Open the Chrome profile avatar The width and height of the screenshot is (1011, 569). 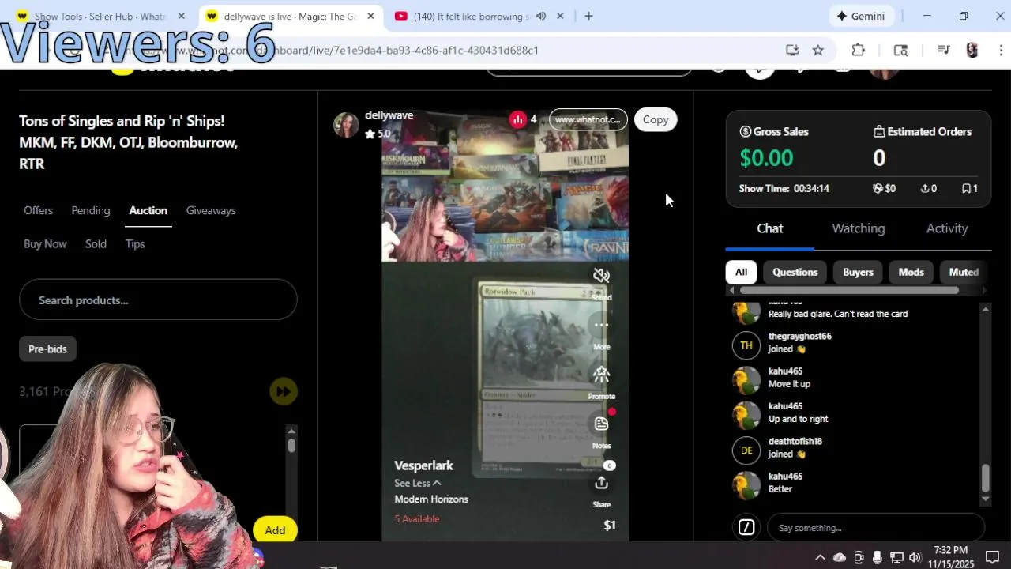tap(972, 50)
